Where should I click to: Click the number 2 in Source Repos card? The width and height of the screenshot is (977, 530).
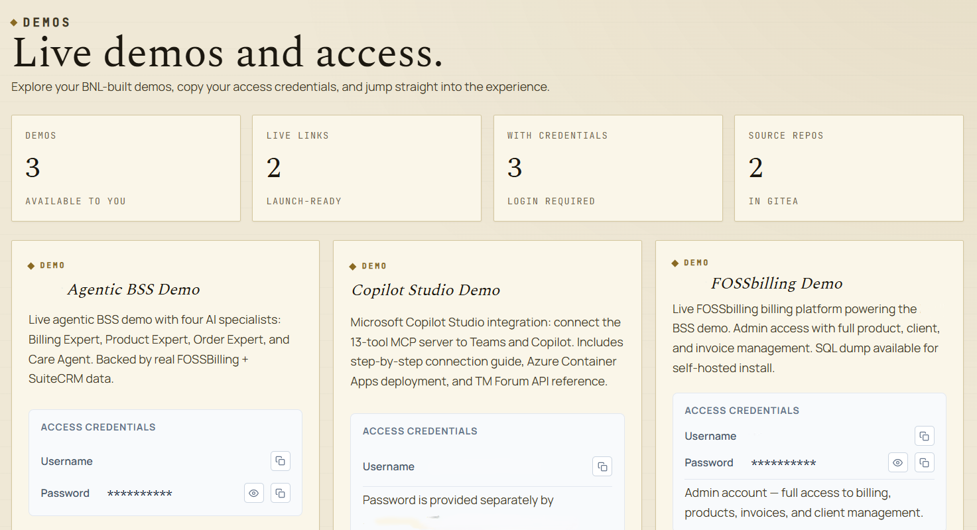[756, 168]
